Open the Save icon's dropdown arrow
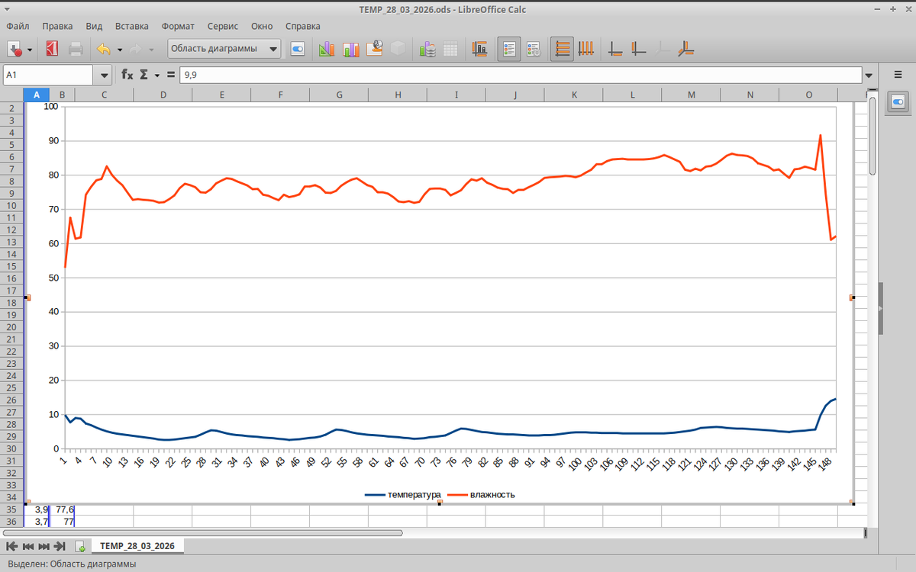Image resolution: width=916 pixels, height=572 pixels. pyautogui.click(x=30, y=50)
